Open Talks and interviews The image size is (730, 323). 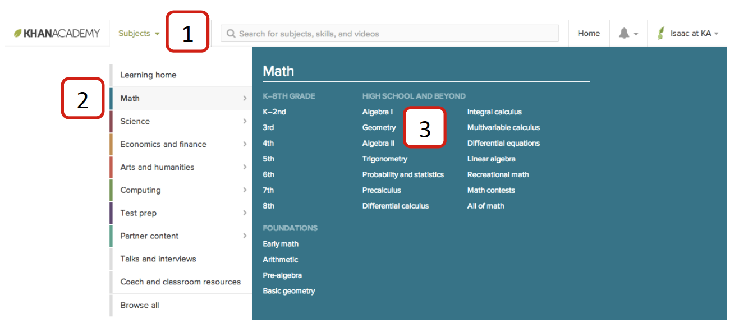click(x=181, y=259)
